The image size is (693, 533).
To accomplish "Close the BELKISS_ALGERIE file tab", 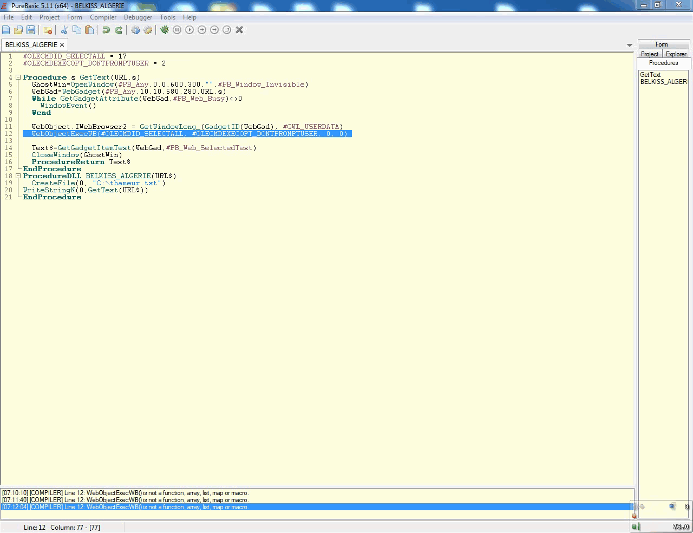I will [x=62, y=45].
